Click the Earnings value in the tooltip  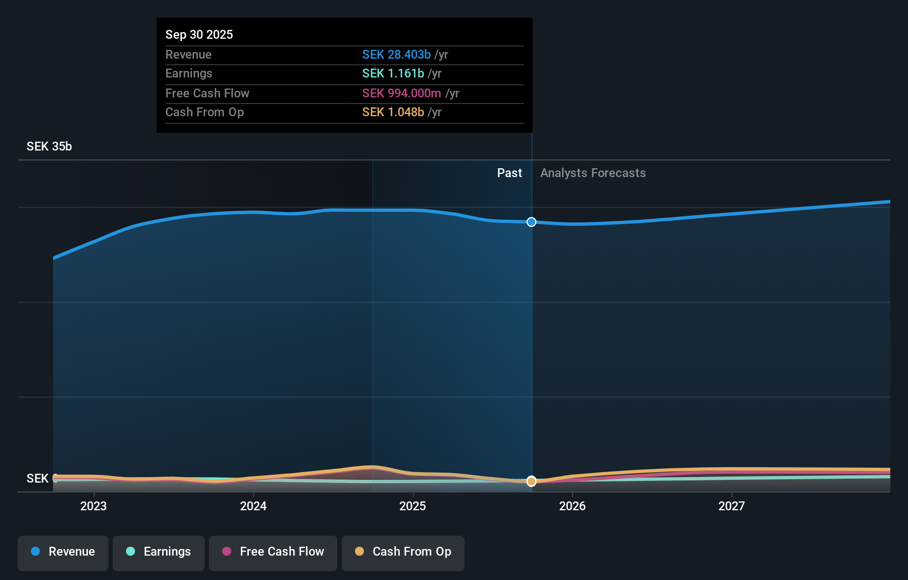(x=393, y=73)
